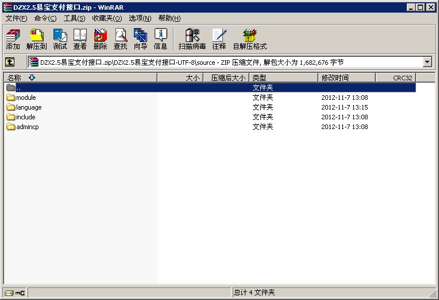Click the 删除 (Delete) toolbar icon
The image size is (439, 300).
[x=100, y=39]
